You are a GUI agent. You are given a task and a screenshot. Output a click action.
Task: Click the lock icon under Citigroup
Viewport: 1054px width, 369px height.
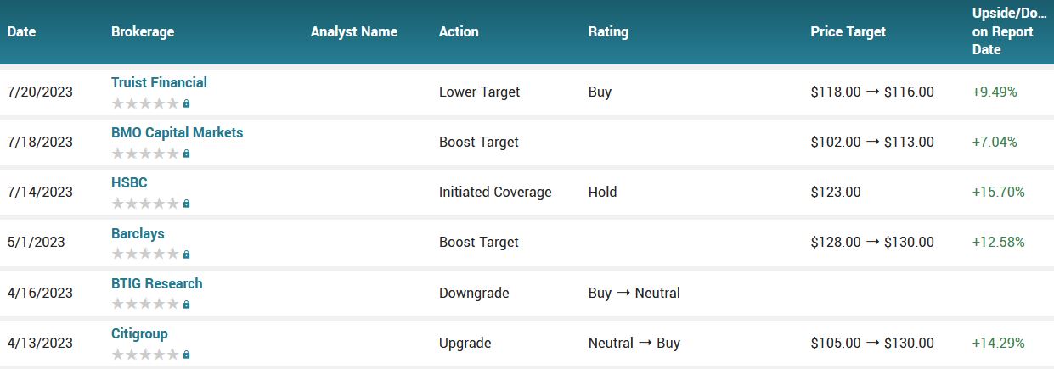(186, 354)
